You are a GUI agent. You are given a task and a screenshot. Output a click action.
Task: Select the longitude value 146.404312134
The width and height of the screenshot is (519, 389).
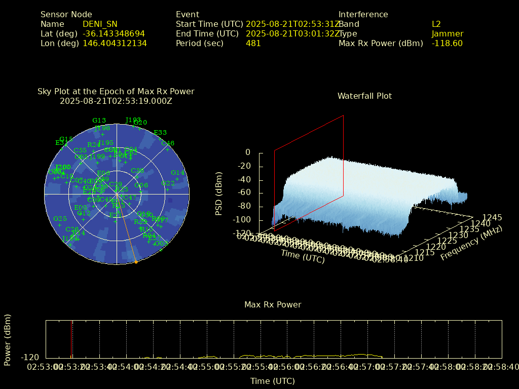(115, 44)
